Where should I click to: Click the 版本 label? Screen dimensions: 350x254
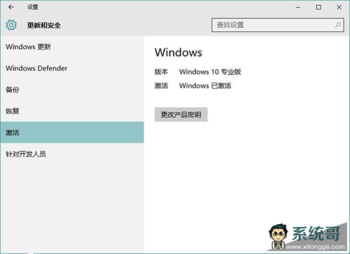click(x=161, y=72)
